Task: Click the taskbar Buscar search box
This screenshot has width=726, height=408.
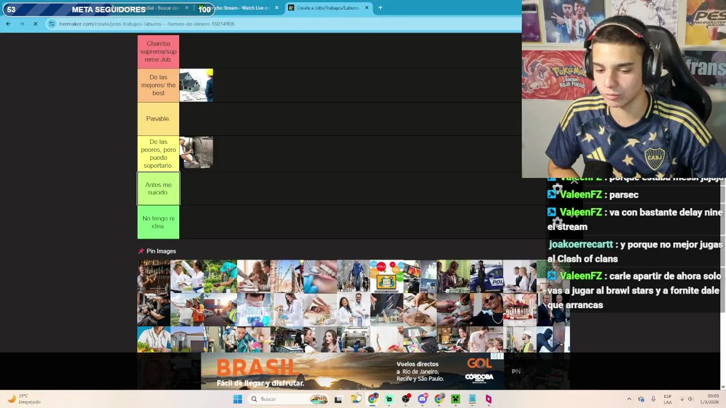Action: click(289, 399)
